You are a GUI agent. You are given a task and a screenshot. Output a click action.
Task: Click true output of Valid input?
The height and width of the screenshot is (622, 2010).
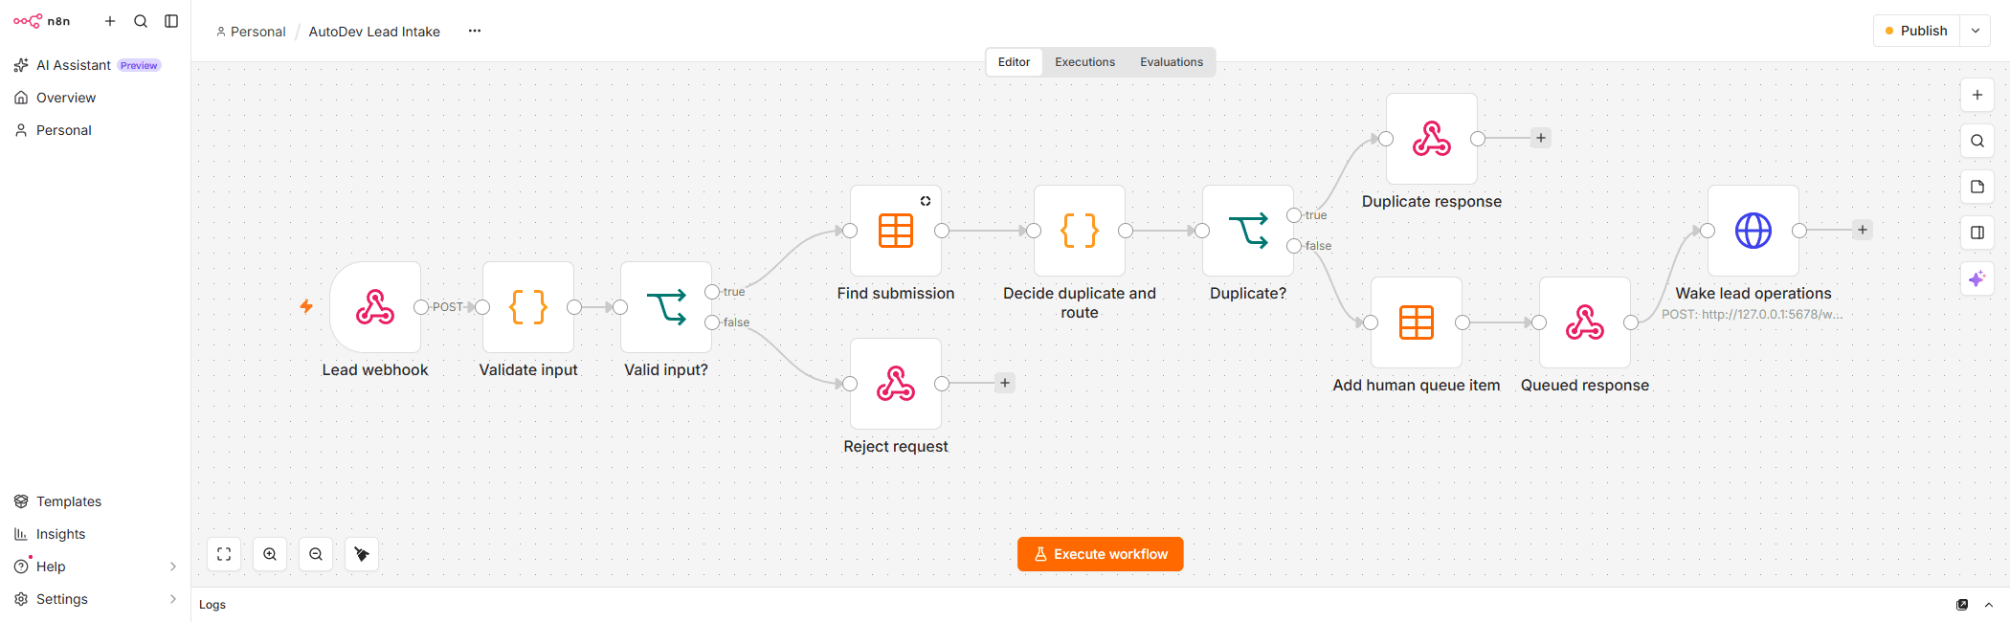click(712, 292)
